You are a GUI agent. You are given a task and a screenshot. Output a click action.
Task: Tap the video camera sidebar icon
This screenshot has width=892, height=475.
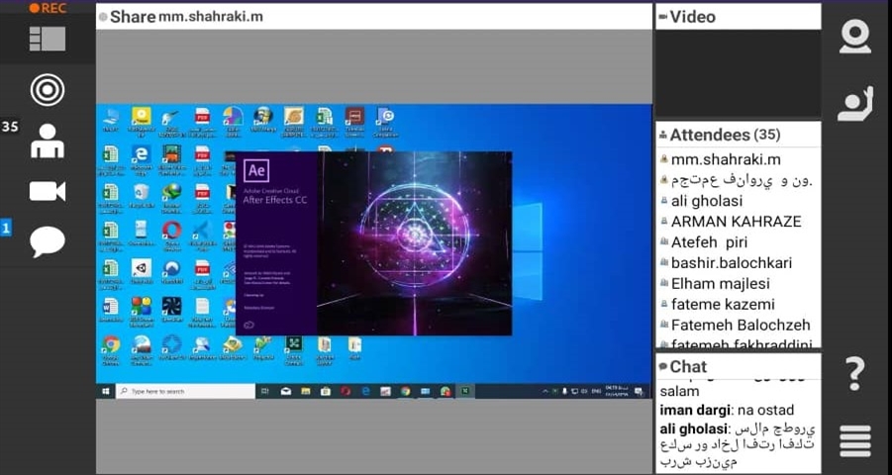48,191
